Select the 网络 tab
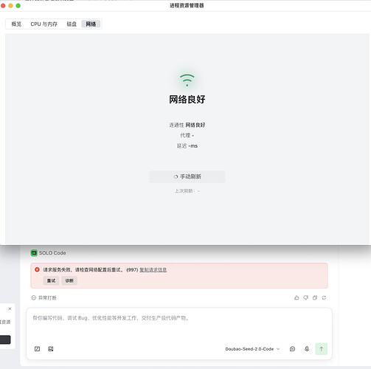The image size is (371, 369). [x=91, y=24]
